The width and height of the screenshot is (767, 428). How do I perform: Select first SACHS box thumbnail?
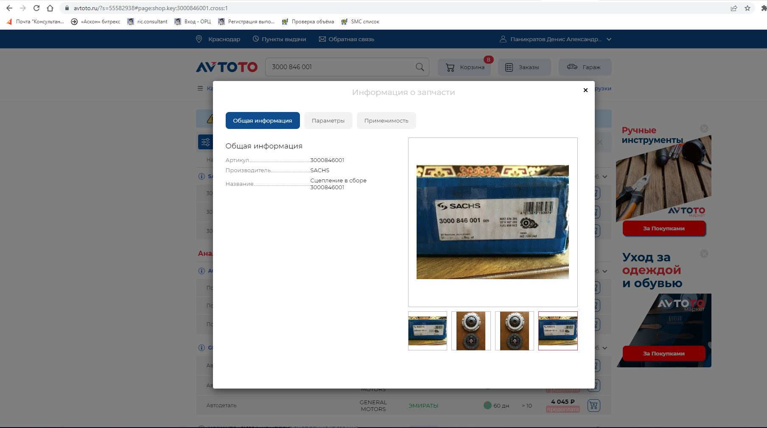428,331
